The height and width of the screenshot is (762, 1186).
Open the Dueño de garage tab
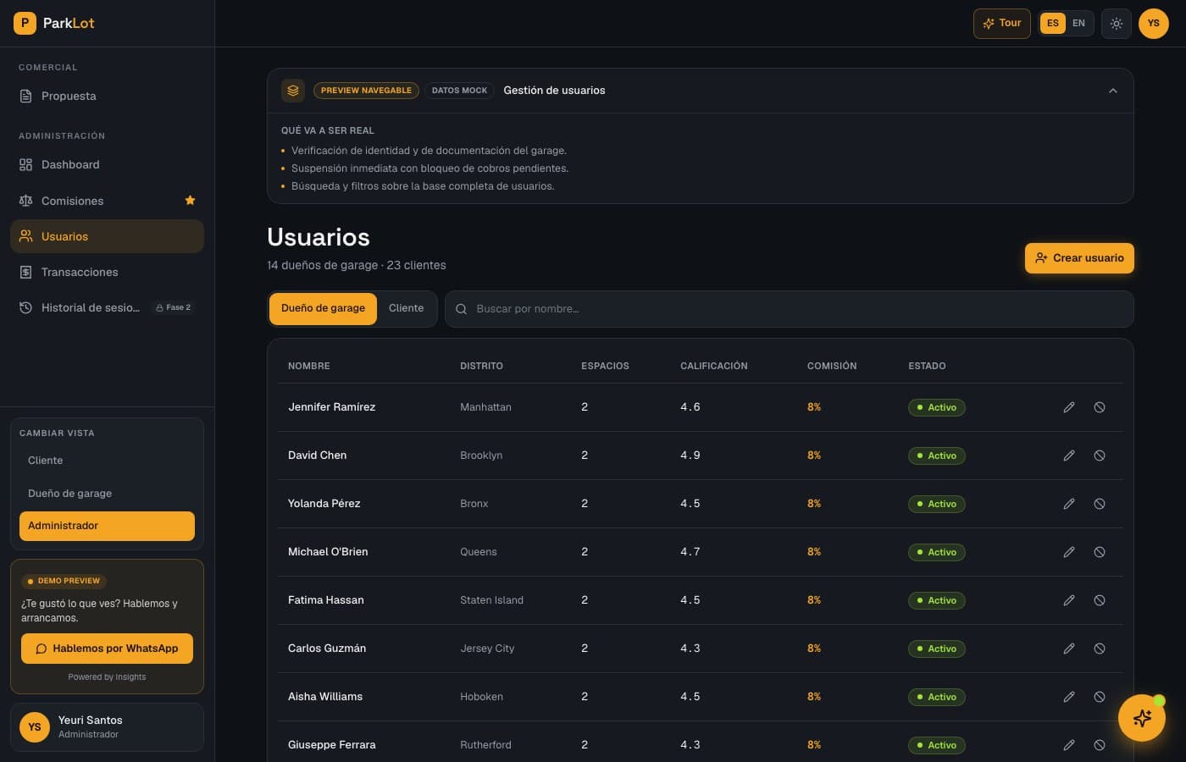[x=323, y=308]
